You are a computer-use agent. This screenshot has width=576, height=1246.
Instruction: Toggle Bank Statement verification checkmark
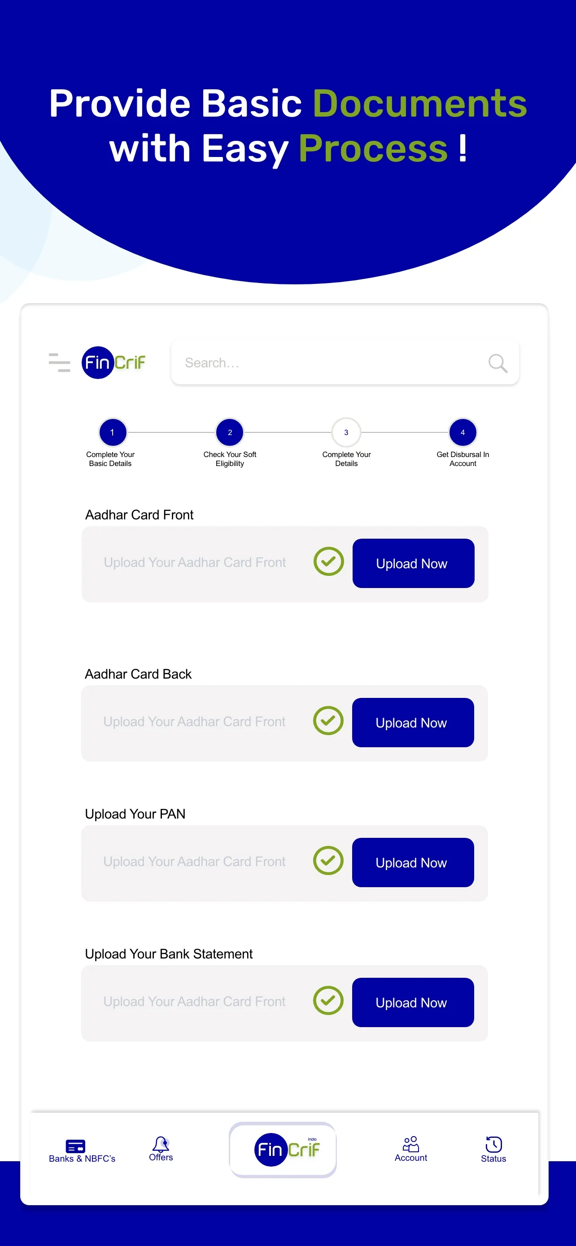tap(328, 1001)
